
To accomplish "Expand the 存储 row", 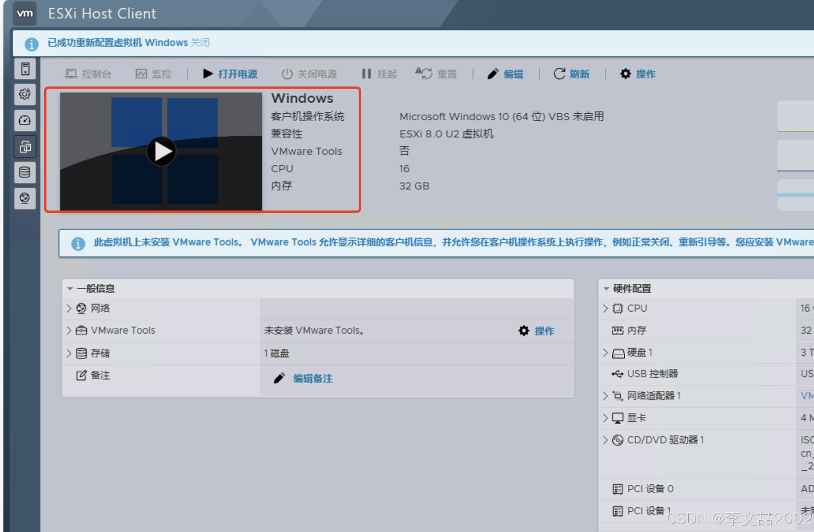I will coord(69,353).
